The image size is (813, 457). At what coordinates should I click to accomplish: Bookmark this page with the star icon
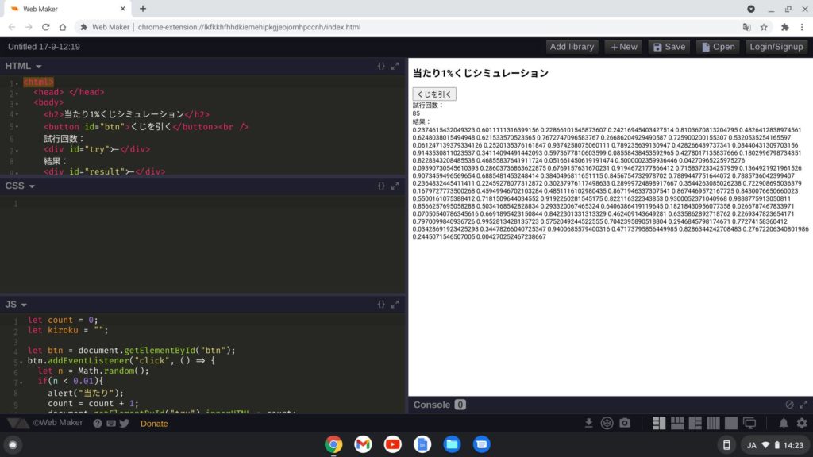pos(764,27)
